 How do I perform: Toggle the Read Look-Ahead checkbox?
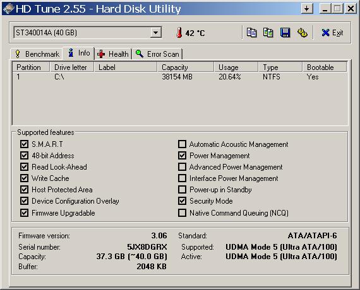pyautogui.click(x=24, y=167)
